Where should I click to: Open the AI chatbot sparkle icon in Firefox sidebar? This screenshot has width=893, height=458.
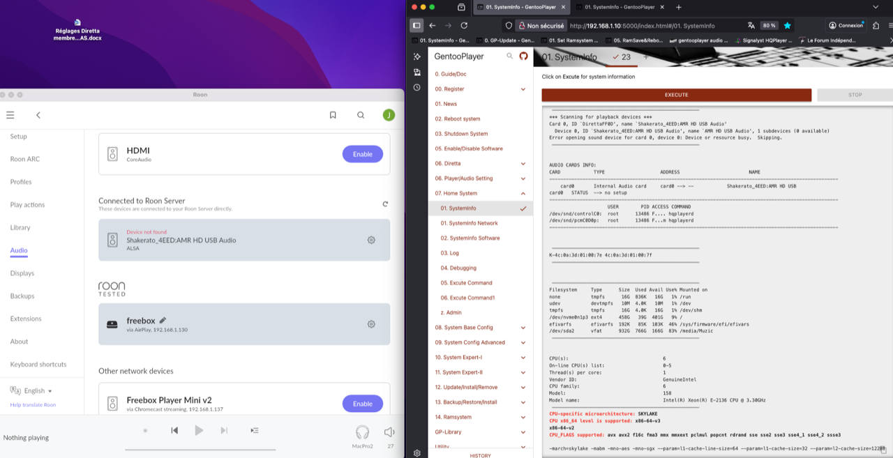pyautogui.click(x=417, y=56)
